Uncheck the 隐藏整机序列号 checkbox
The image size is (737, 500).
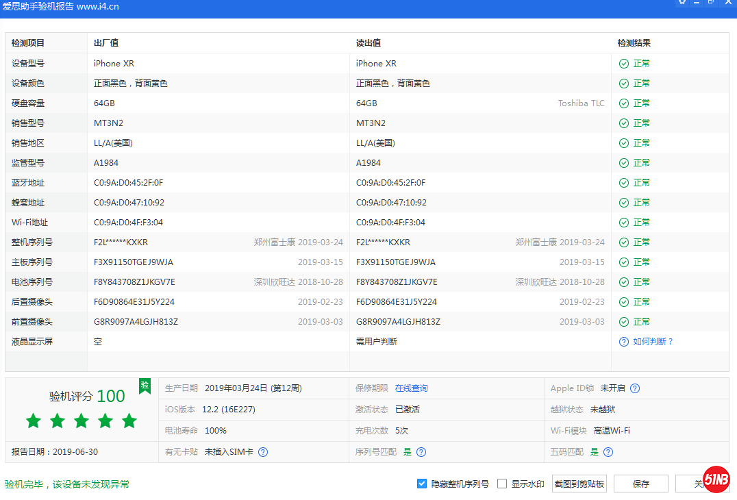[422, 484]
